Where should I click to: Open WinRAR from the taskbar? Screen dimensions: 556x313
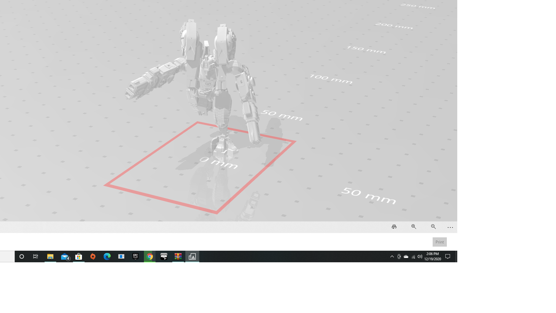(x=178, y=256)
